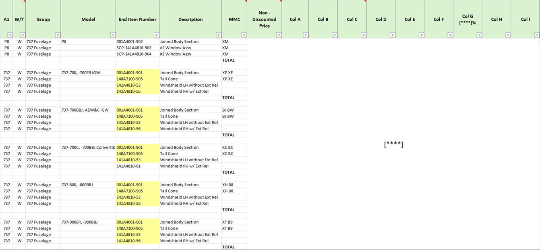The image size is (540, 250).
Task: Open the Description column filter dropdown
Action: (x=219, y=35)
